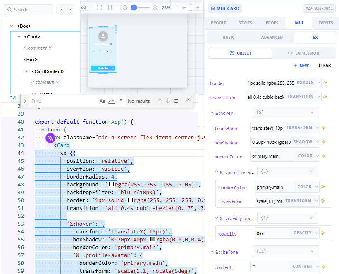This screenshot has width=339, height=274.
Task: Collapse the &:hover section
Action: pyautogui.click(x=212, y=113)
